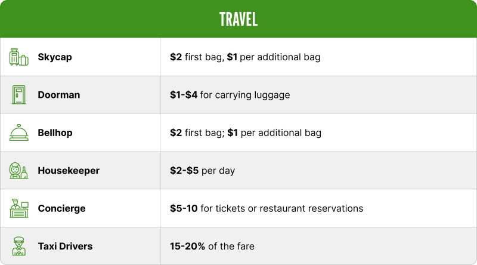Click the Doorman door icon
This screenshot has height=265, width=477.
(x=19, y=95)
